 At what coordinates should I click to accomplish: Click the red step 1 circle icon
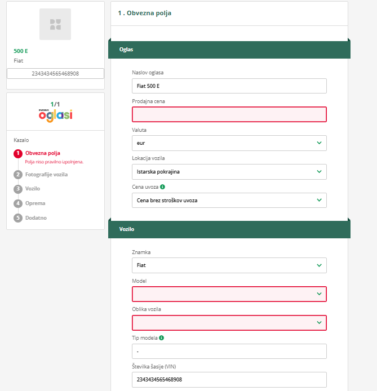(18, 153)
